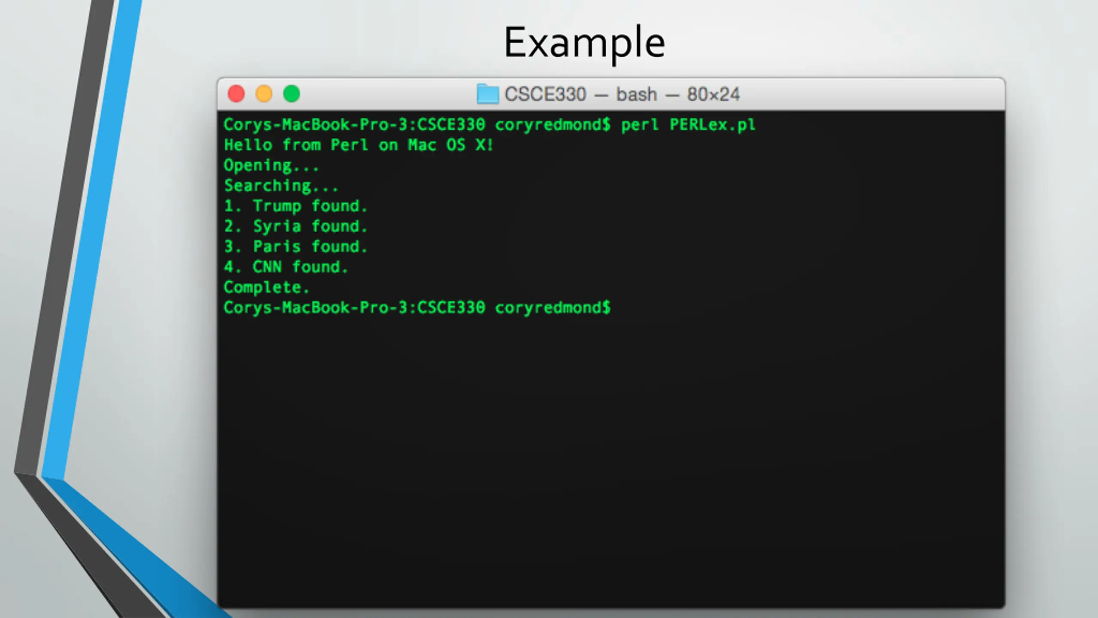Image resolution: width=1098 pixels, height=618 pixels.
Task: Click the perl PERLex.pl command text
Action: click(688, 125)
